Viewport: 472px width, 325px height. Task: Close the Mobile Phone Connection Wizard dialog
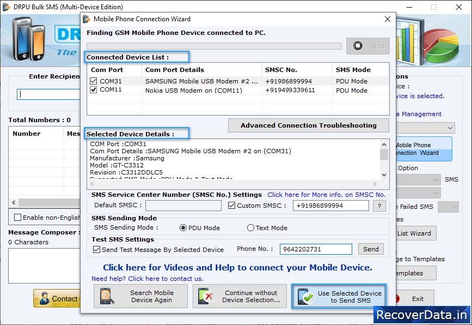[x=388, y=19]
